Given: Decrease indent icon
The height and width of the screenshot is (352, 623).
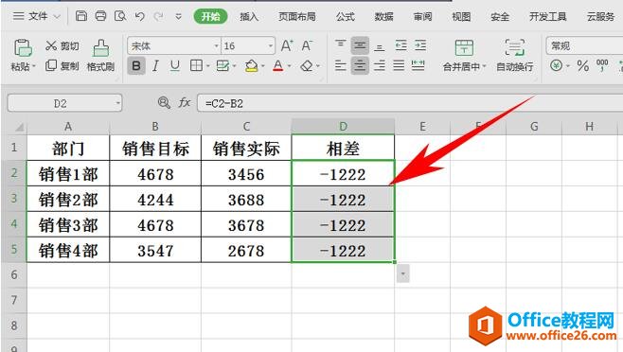Looking at the screenshot, I should click(x=400, y=45).
